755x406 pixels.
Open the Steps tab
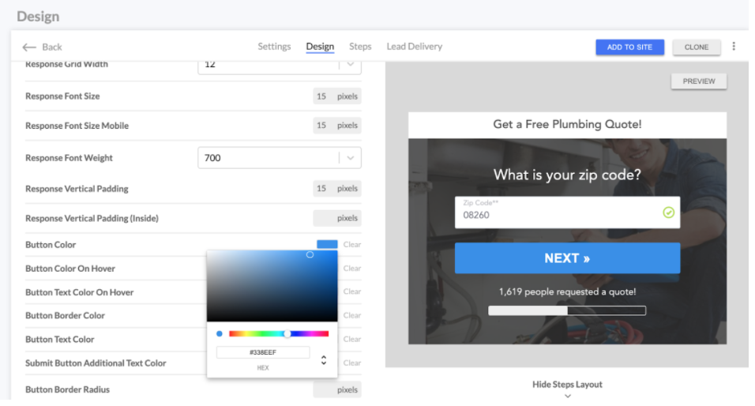[360, 47]
